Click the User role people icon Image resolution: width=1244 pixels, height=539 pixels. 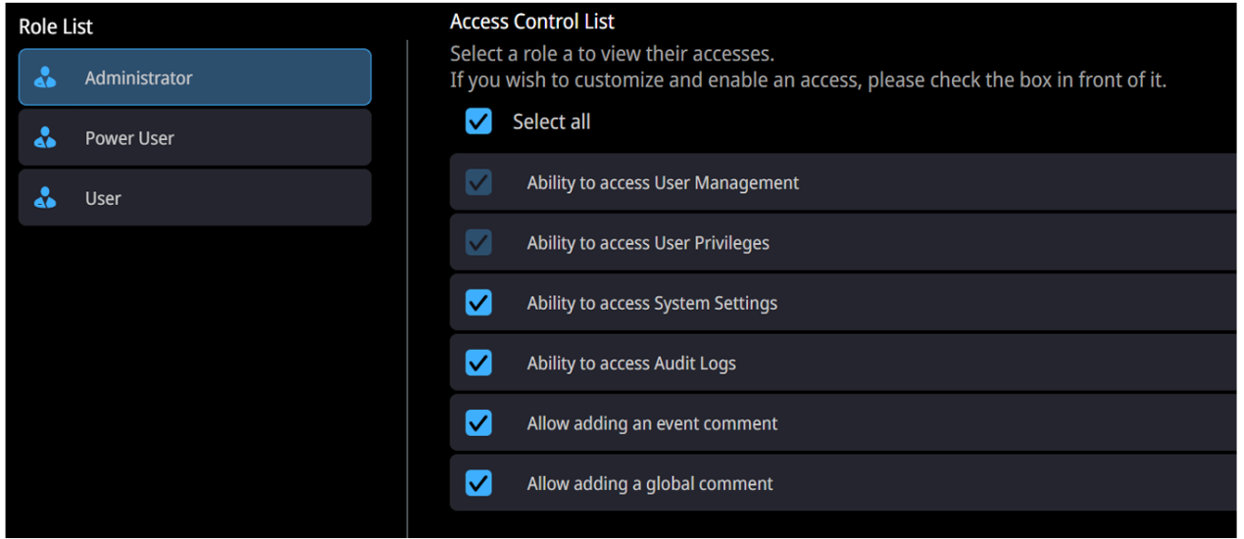45,198
